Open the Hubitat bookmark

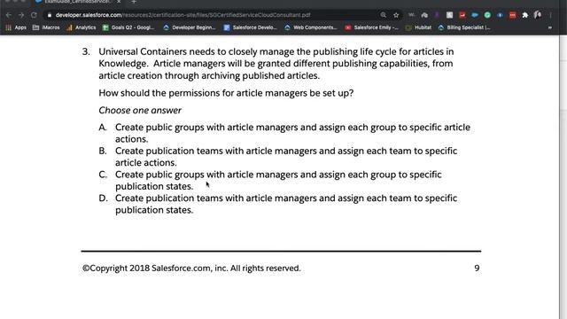[x=419, y=27]
